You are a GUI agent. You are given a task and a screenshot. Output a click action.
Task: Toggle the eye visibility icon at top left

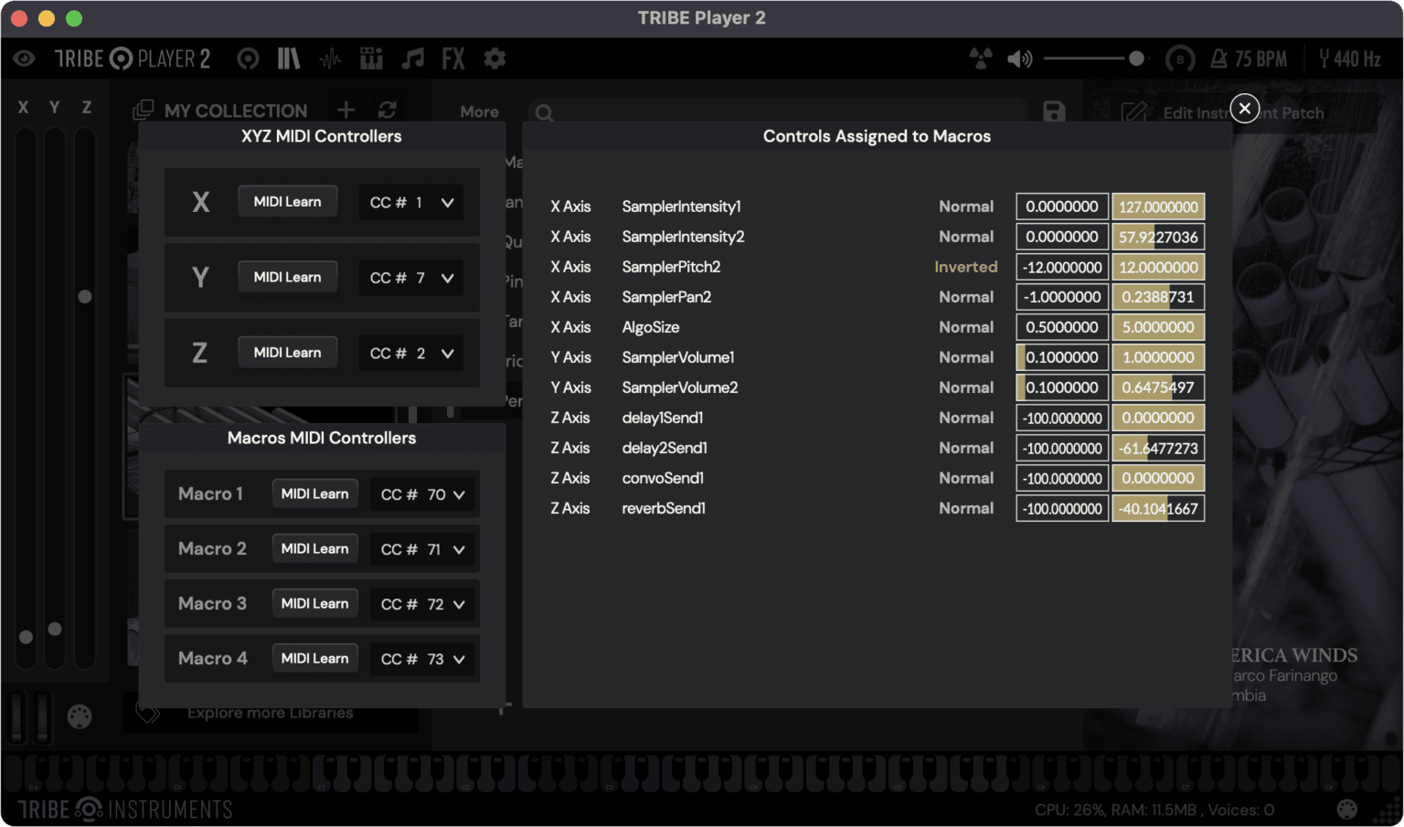23,58
